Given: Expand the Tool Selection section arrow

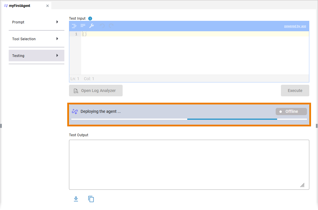Looking at the screenshot, I should tap(57, 39).
